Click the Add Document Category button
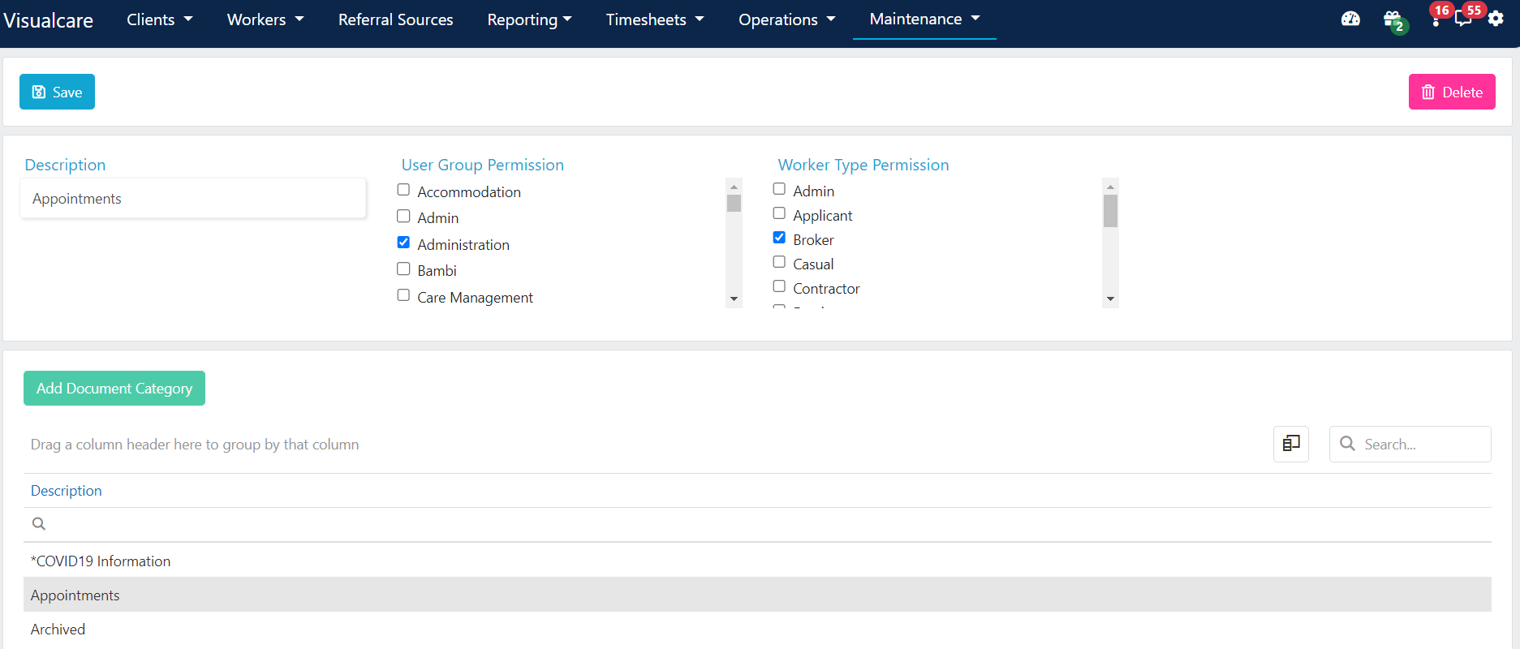This screenshot has height=649, width=1520. point(114,388)
